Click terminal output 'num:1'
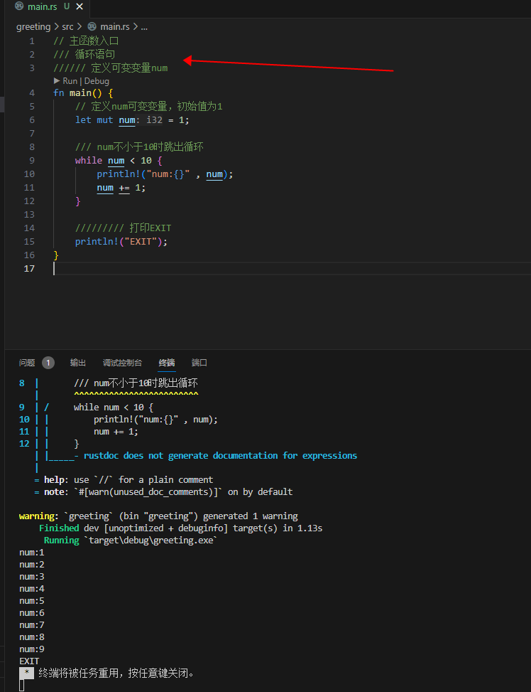The height and width of the screenshot is (692, 531). 32,553
